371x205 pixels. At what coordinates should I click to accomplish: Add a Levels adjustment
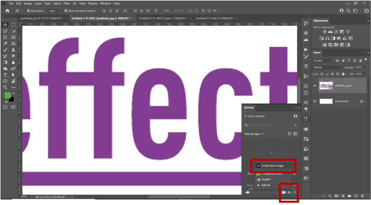click(330, 32)
